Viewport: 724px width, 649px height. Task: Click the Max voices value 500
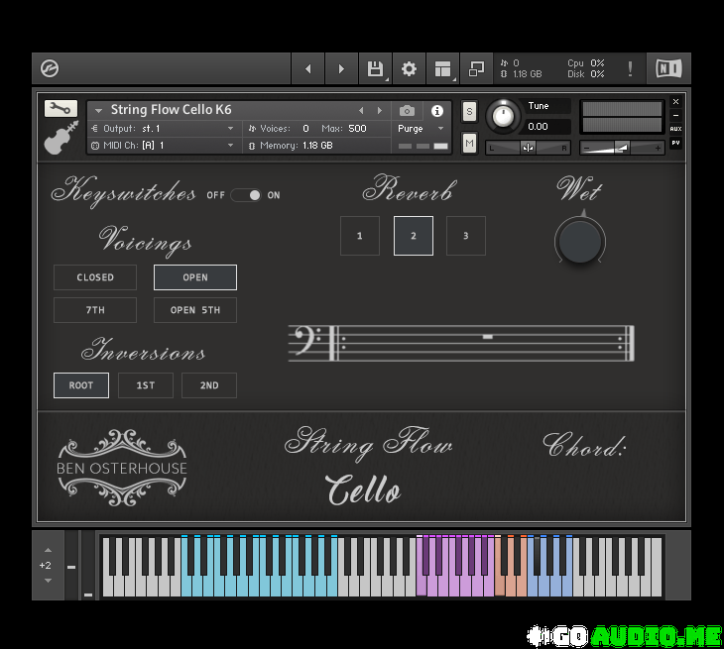[x=357, y=128]
